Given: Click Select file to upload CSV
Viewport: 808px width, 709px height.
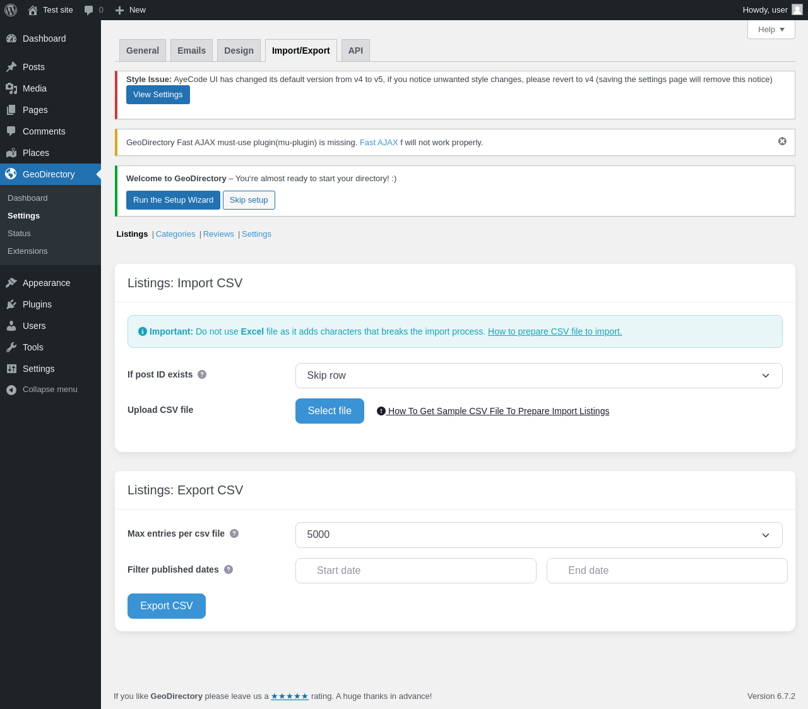Looking at the screenshot, I should click(x=330, y=411).
